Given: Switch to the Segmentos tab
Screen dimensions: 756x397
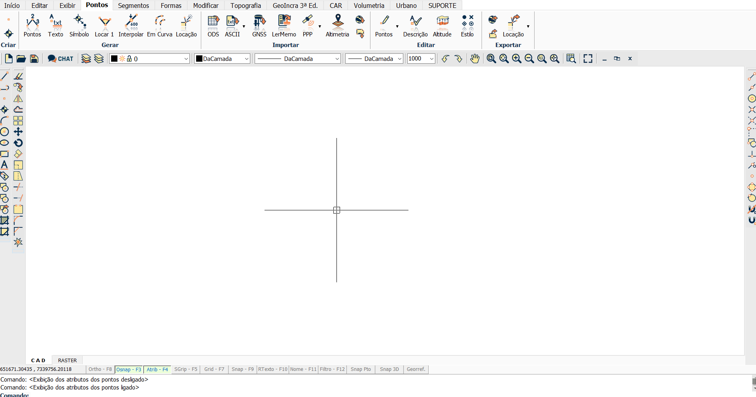Looking at the screenshot, I should (x=134, y=6).
